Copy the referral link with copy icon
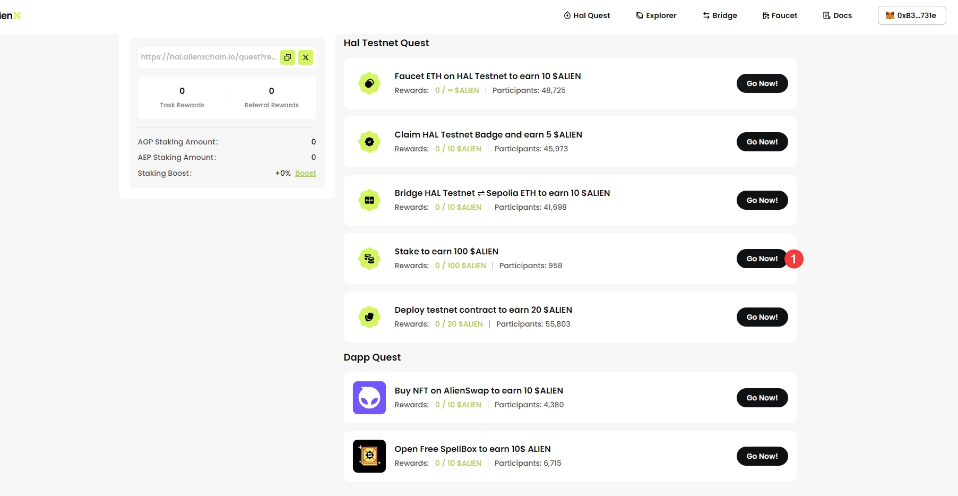Screen dimensions: 958x496 288,57
